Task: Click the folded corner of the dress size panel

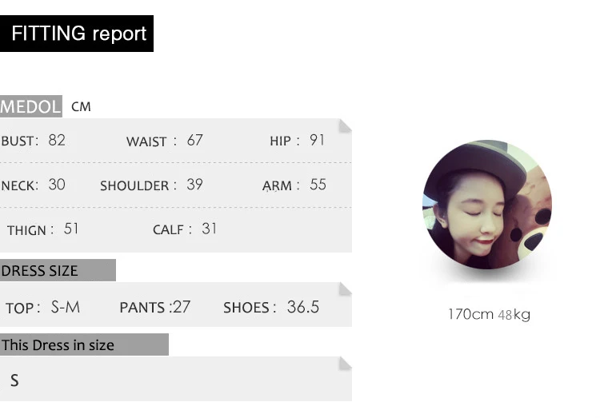Action: pos(345,289)
